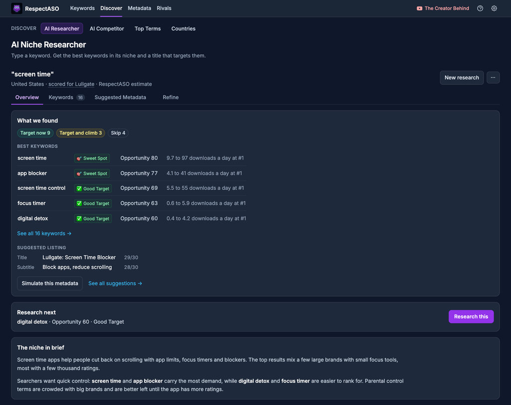Select the Overview tab
511x405 pixels.
click(27, 97)
